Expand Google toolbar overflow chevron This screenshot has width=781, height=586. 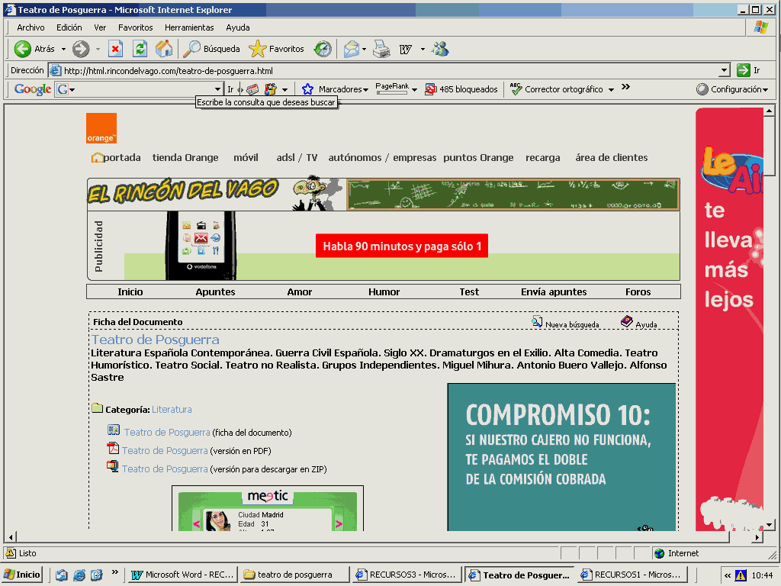click(x=625, y=87)
